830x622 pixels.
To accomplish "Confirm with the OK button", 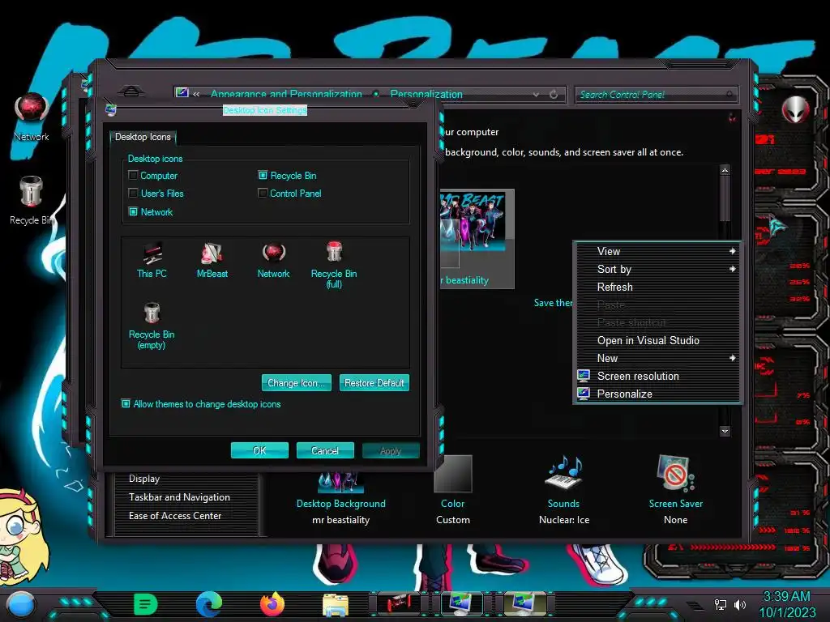I will click(x=259, y=450).
